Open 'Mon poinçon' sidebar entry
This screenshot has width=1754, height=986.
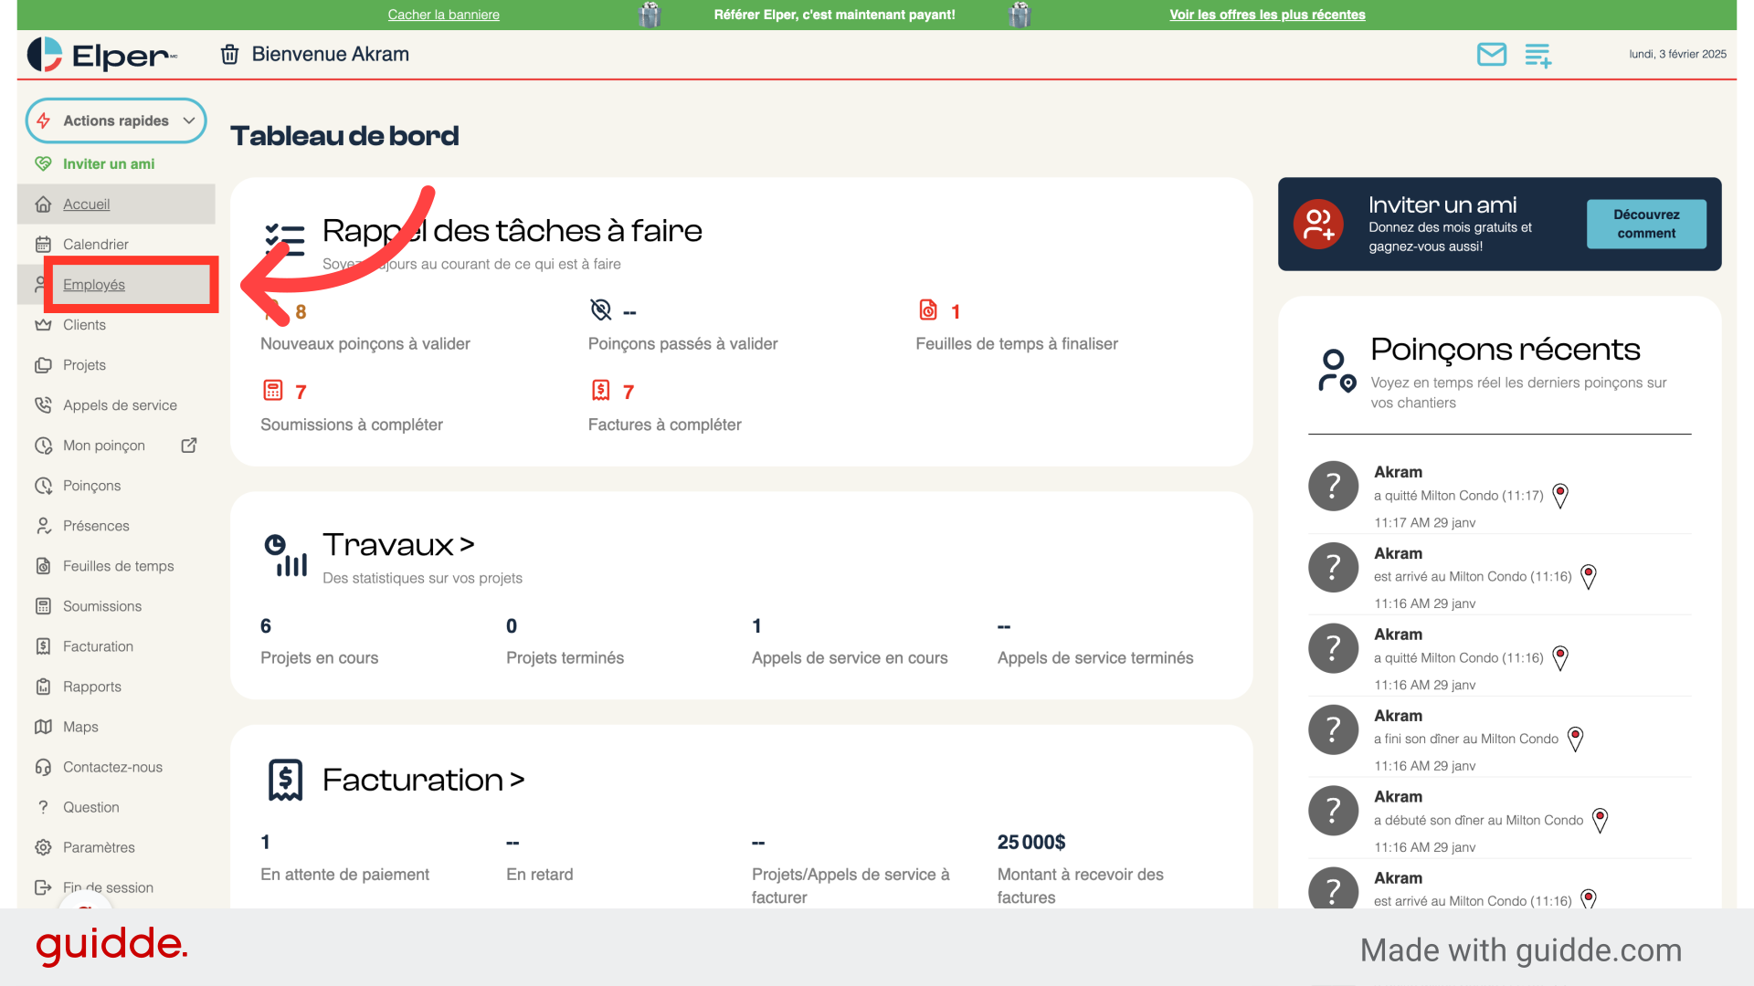116,446
